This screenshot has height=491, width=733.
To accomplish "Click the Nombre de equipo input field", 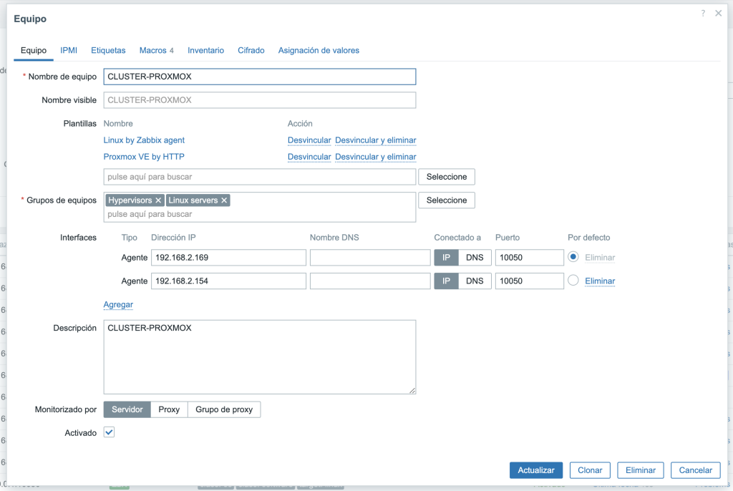I will pyautogui.click(x=260, y=77).
